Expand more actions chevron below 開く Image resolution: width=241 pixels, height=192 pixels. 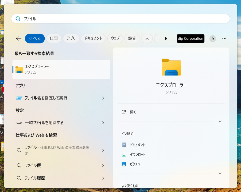tap(220, 121)
